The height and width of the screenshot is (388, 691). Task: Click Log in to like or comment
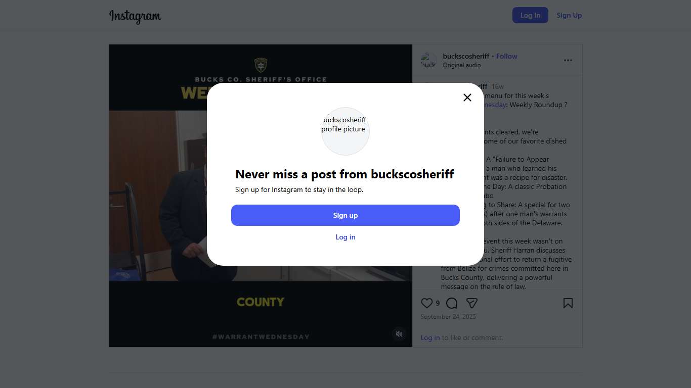coord(430,337)
